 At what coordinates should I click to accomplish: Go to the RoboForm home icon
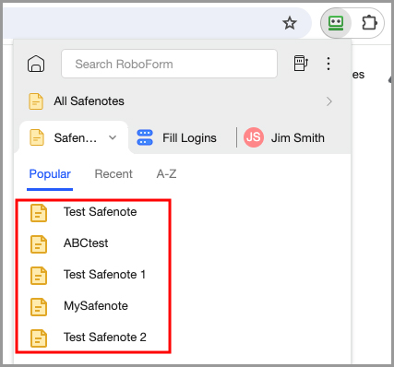[36, 64]
